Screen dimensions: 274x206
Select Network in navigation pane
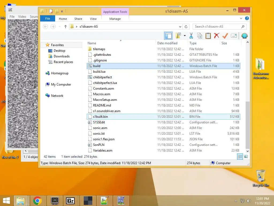(x=57, y=96)
